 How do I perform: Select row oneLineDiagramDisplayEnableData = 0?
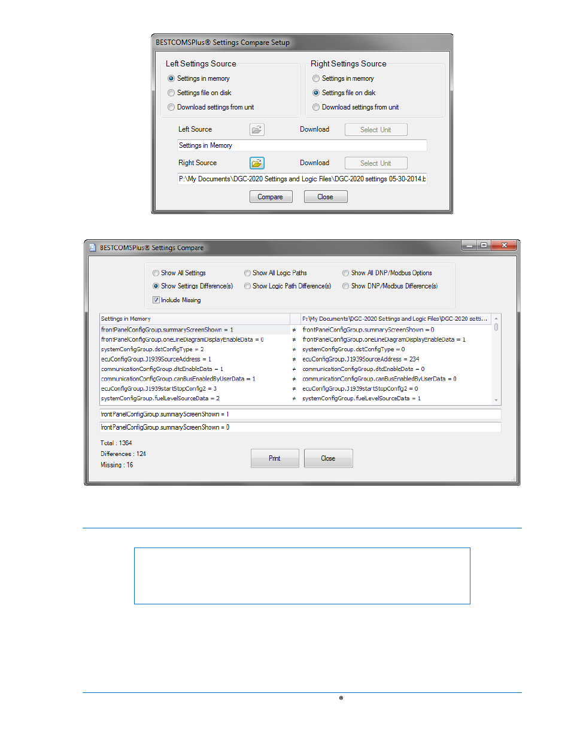pos(195,339)
